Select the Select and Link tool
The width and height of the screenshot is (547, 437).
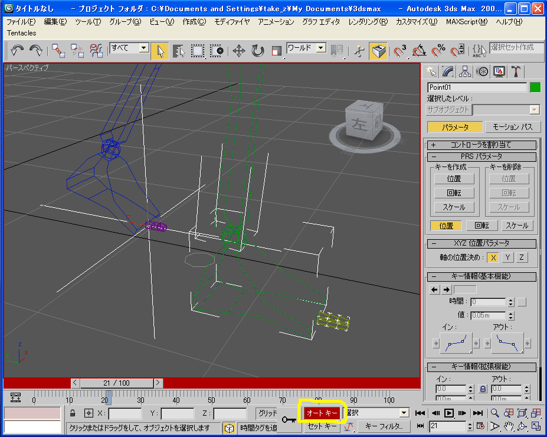tap(58, 51)
